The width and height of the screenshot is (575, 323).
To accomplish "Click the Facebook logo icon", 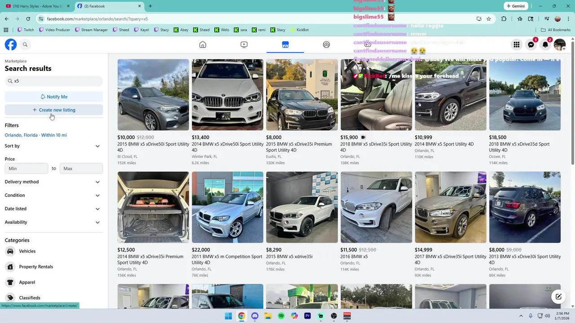I will (x=11, y=44).
